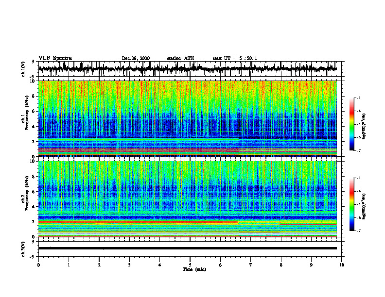This screenshot has width=385, height=297.
Task: Click time axis tick label "3"
Action: 129,265
